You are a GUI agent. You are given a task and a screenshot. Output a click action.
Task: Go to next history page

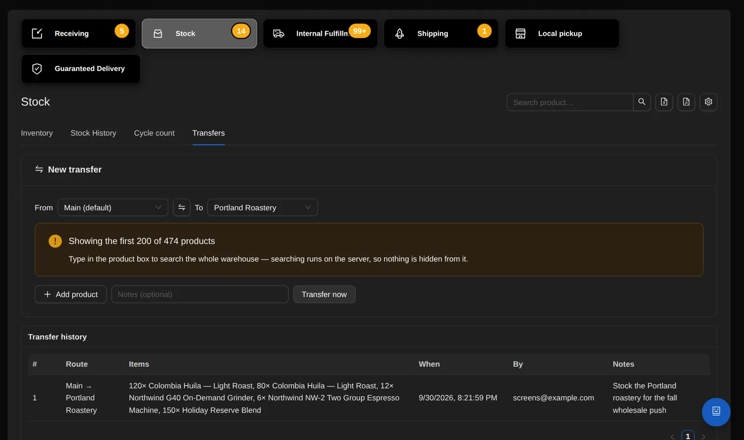click(x=703, y=437)
